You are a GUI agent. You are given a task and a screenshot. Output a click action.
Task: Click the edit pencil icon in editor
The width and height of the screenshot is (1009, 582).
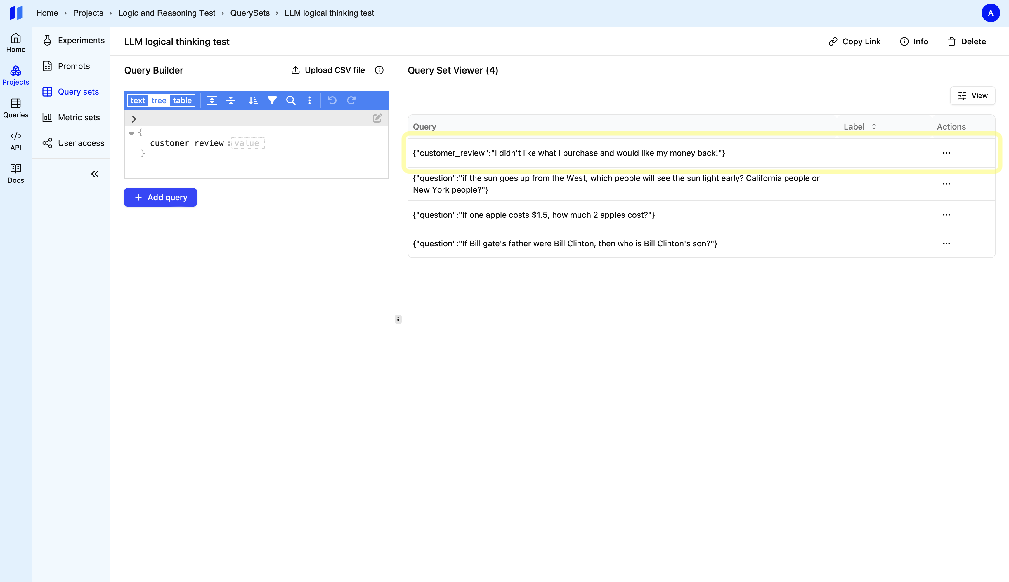point(377,118)
